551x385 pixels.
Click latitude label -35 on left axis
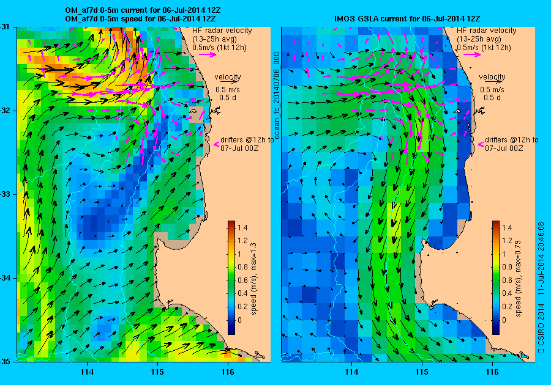click(5, 362)
